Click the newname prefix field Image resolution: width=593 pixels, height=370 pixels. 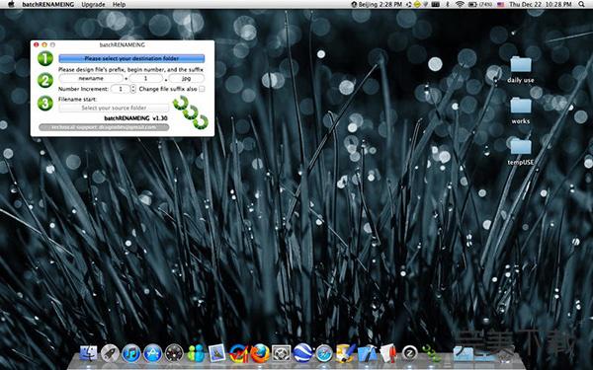coord(91,78)
